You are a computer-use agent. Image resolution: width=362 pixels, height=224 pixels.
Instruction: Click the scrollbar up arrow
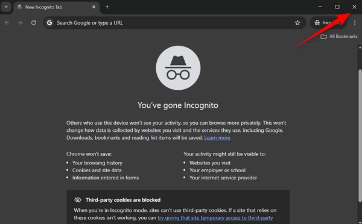(x=360, y=47)
